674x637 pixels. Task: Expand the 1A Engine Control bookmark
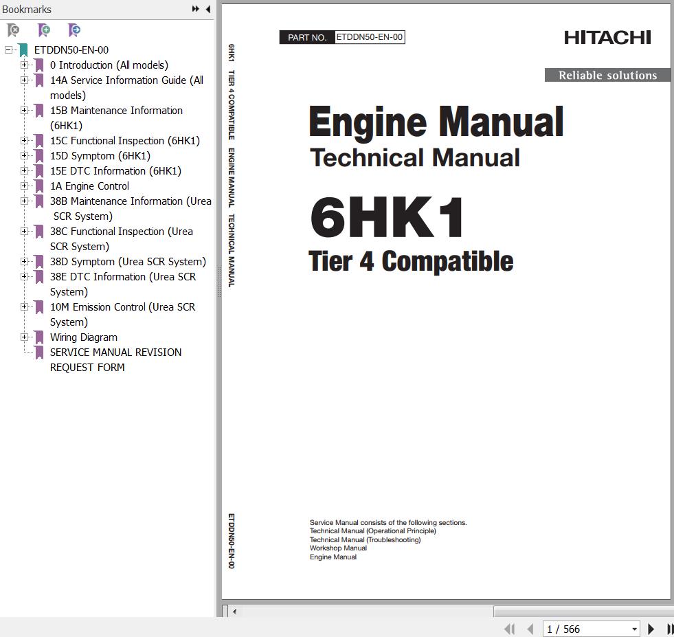25,186
